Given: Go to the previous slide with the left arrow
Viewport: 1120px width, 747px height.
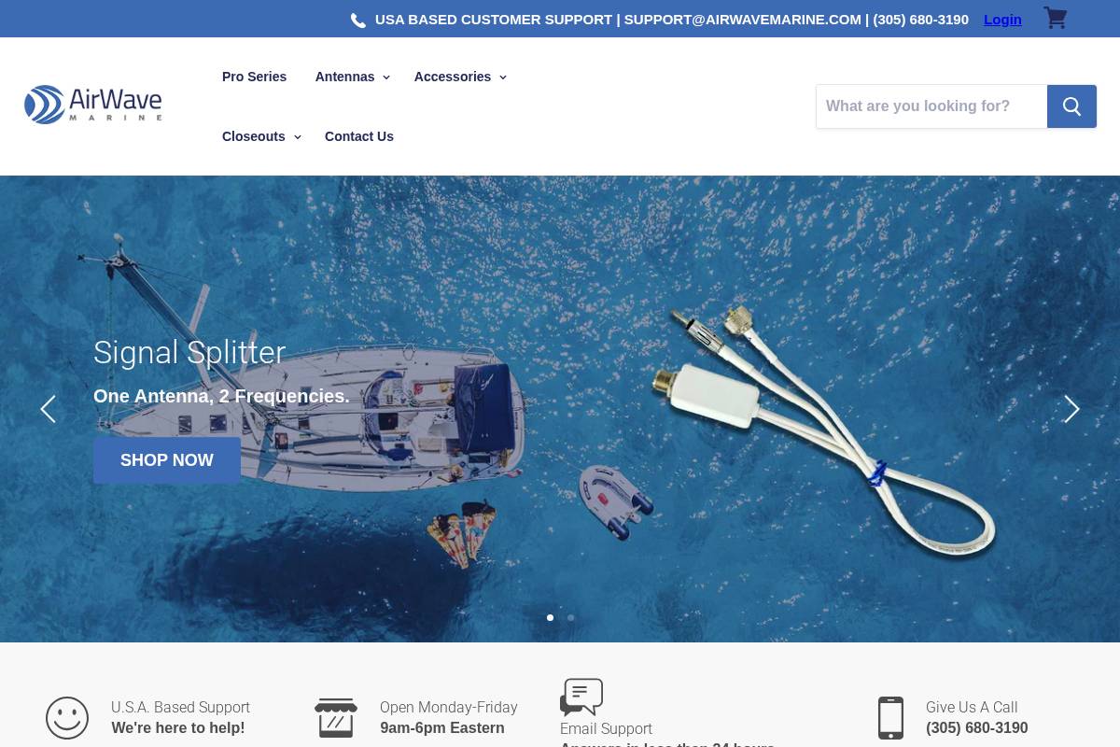Looking at the screenshot, I should tap(49, 409).
